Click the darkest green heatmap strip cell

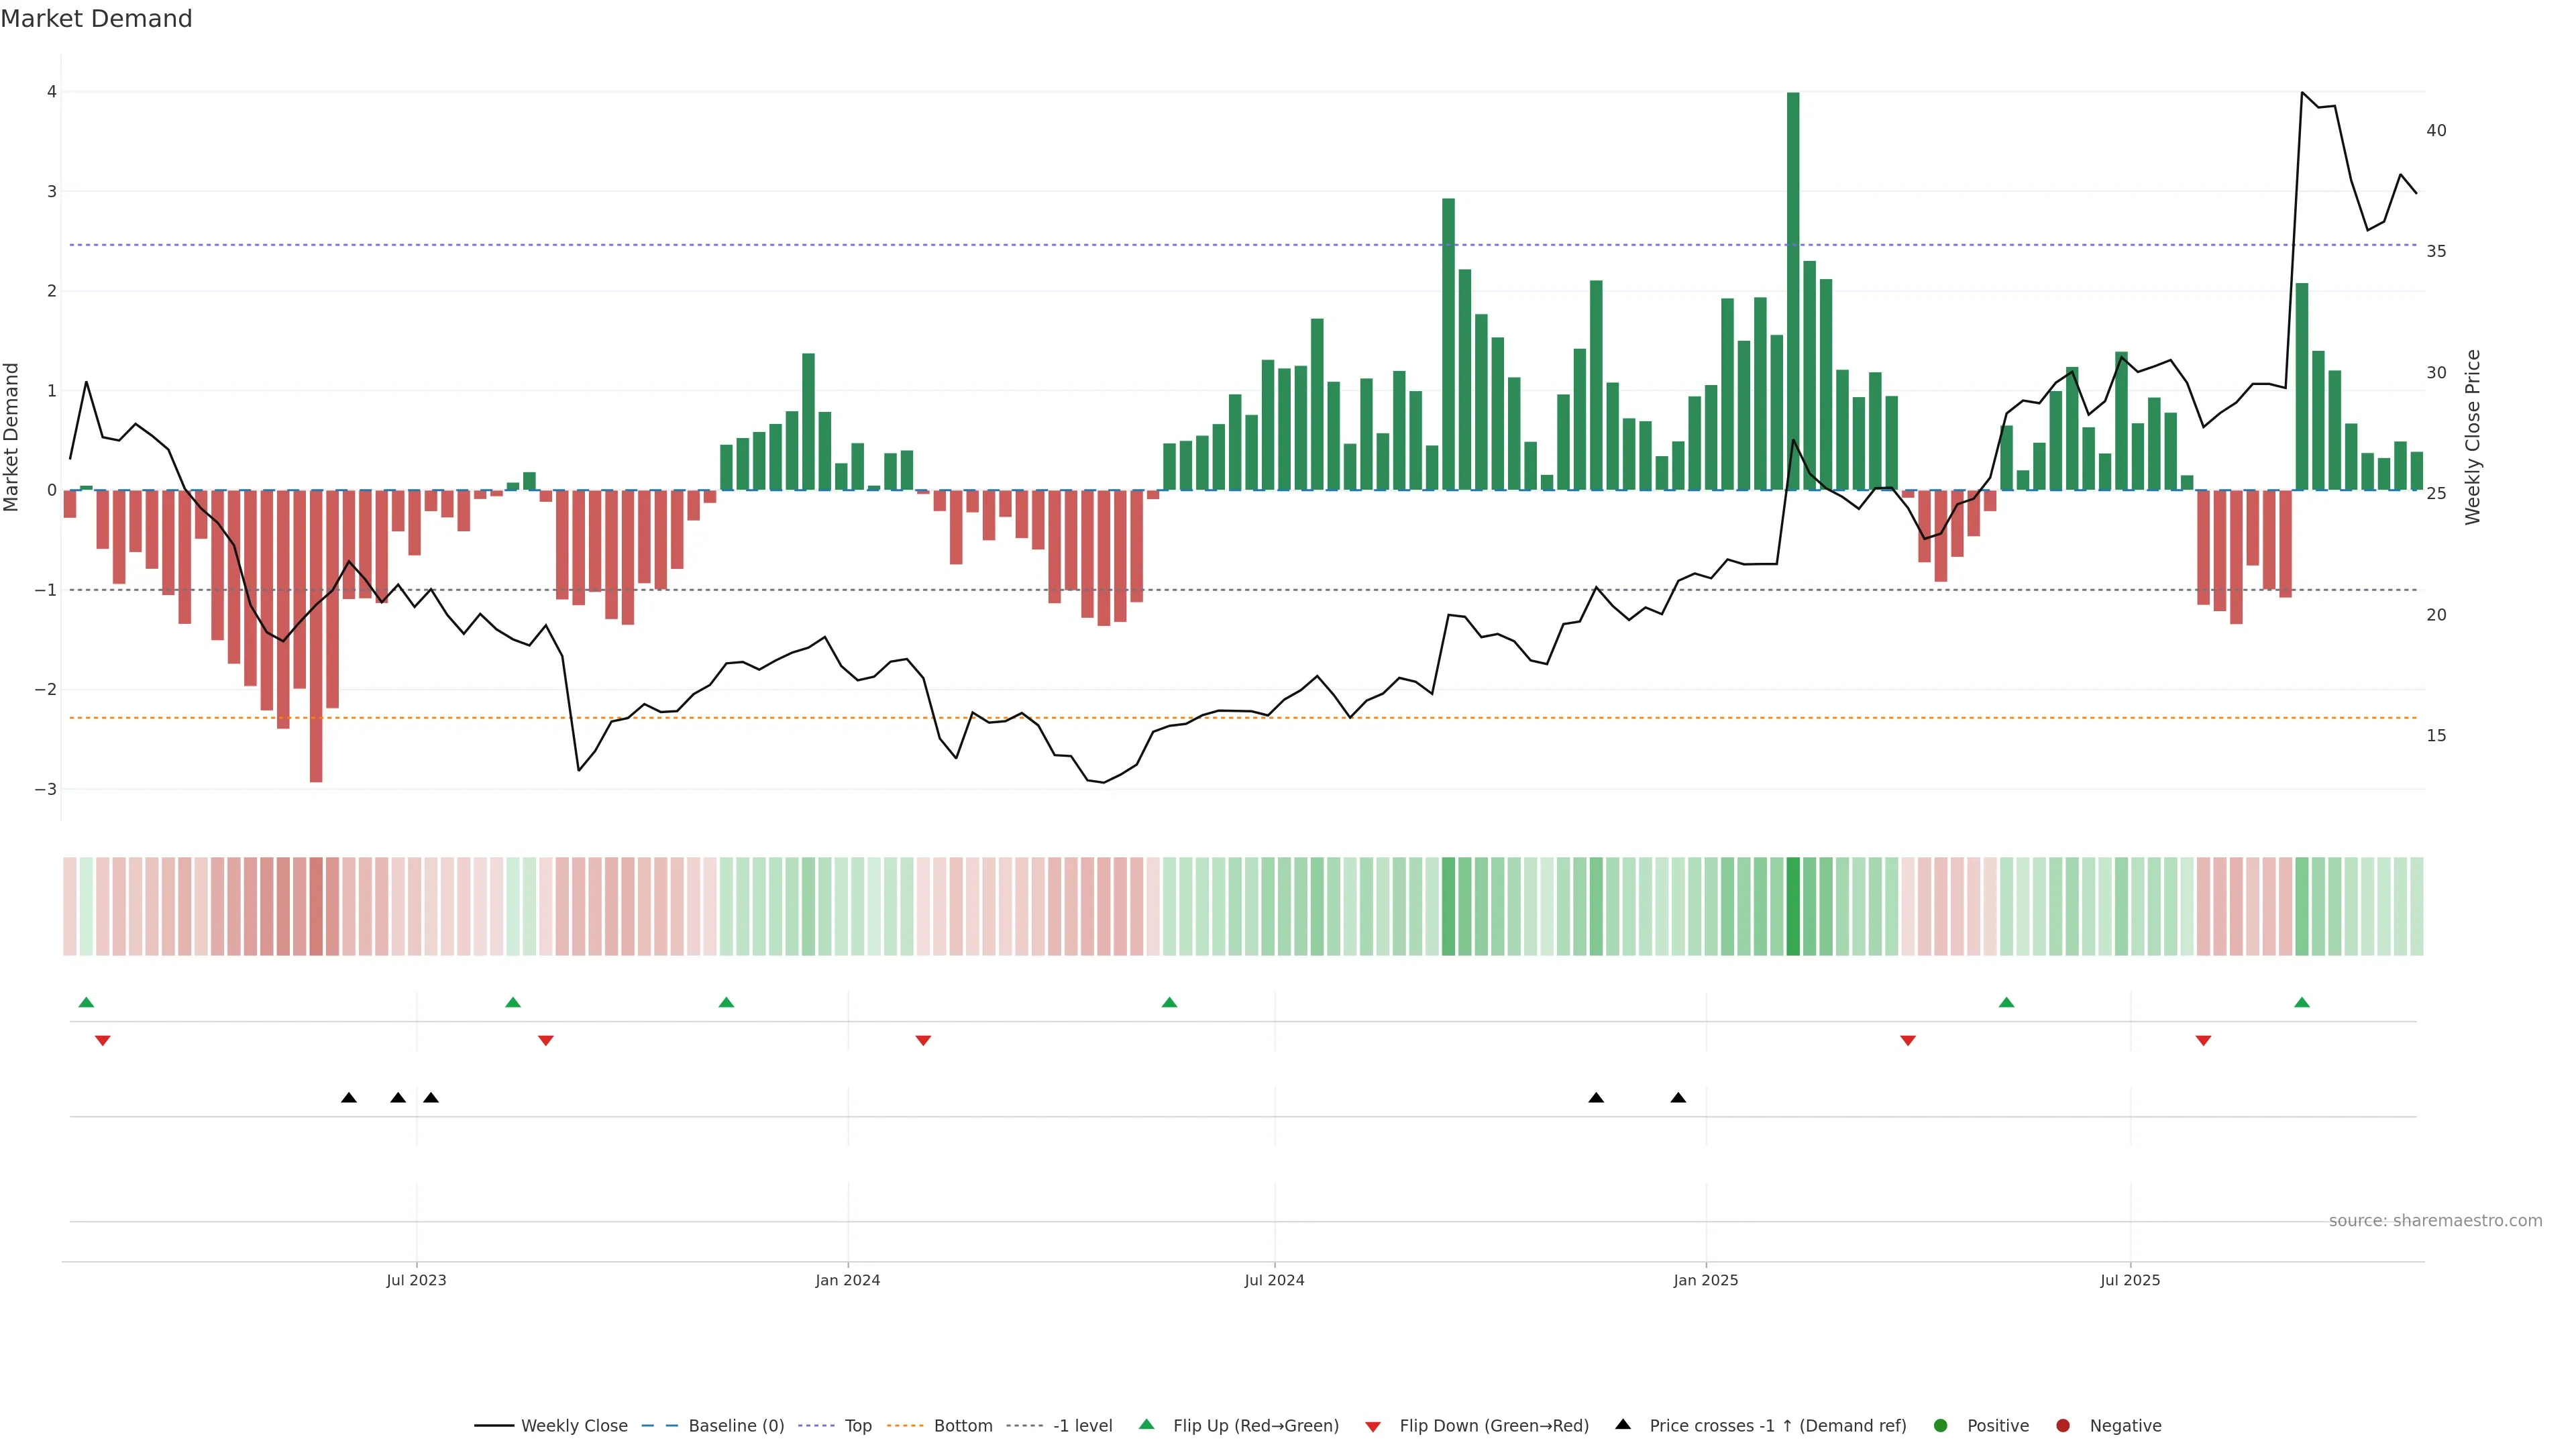coord(1793,906)
